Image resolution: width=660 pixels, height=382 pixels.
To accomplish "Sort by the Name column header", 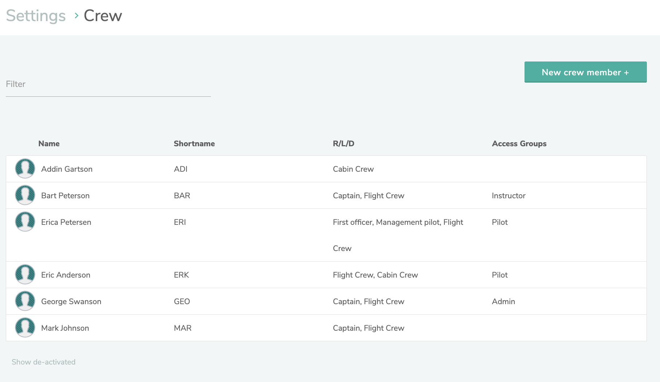I will (49, 144).
